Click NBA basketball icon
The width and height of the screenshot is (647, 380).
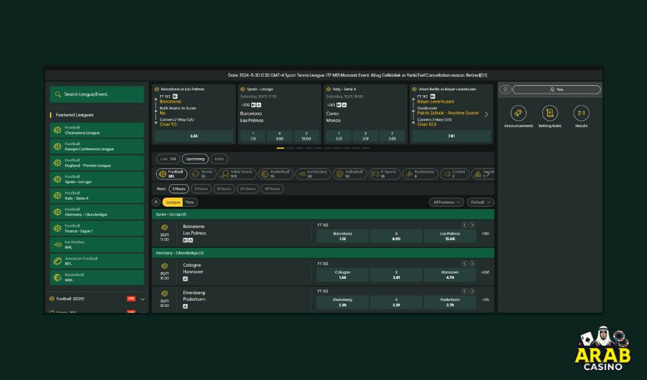tap(57, 277)
